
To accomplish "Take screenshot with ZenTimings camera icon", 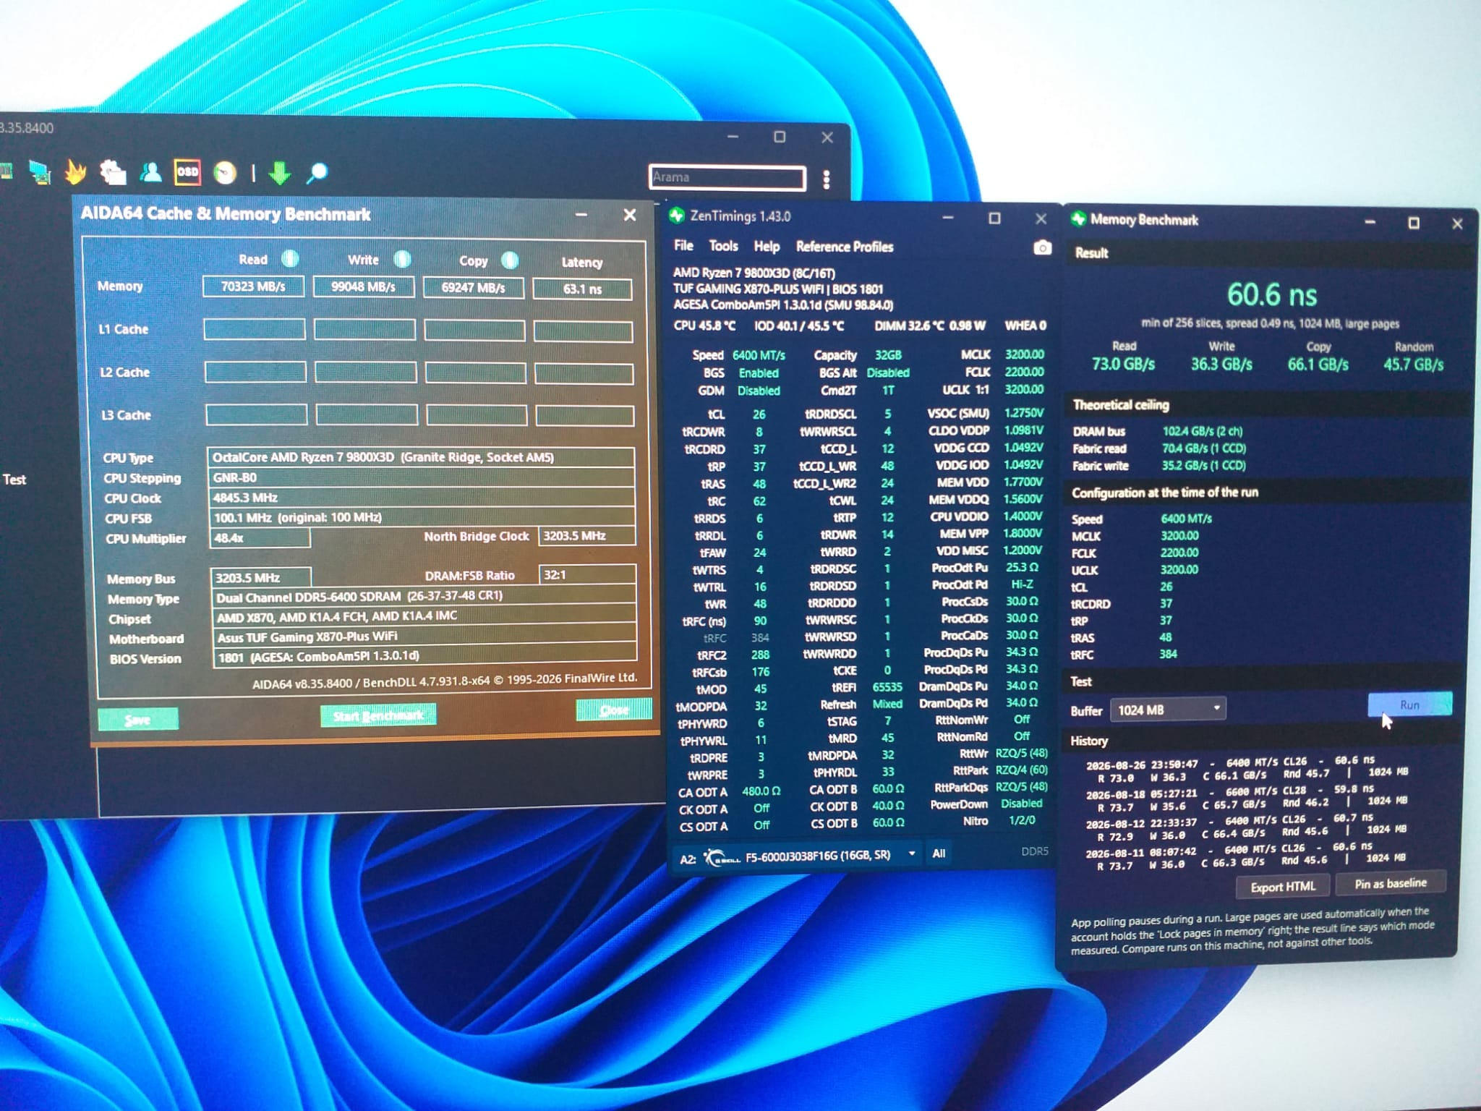I will pyautogui.click(x=1042, y=248).
